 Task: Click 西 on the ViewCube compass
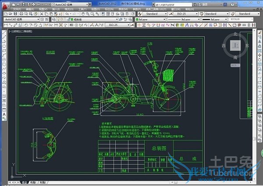tap(224, 46)
